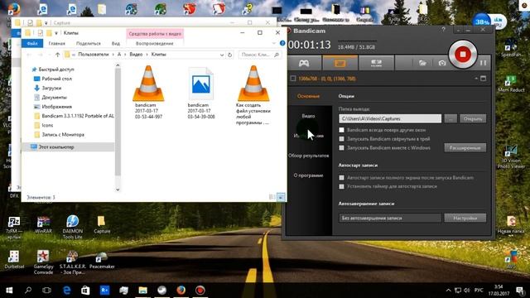Open the Основные tab in Bandicam
Image resolution: width=530 pixels, height=298 pixels.
(x=308, y=96)
